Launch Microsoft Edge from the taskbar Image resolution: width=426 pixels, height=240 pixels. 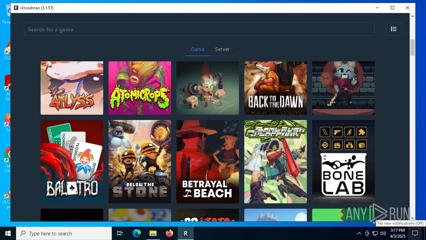coord(137,233)
